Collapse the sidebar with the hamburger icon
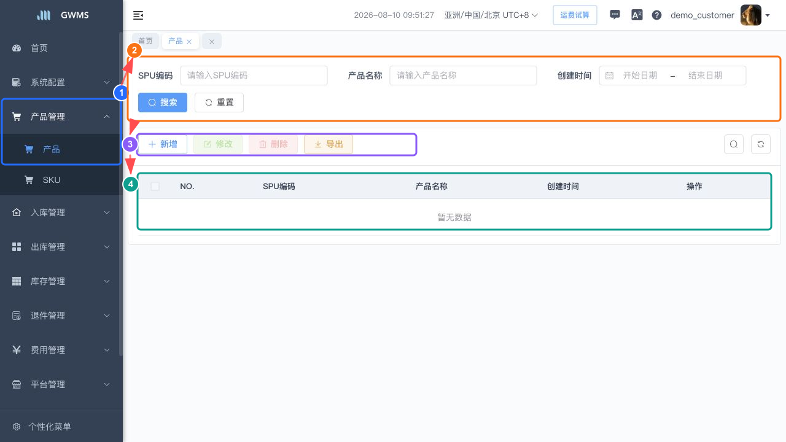The height and width of the screenshot is (442, 786). click(x=138, y=15)
